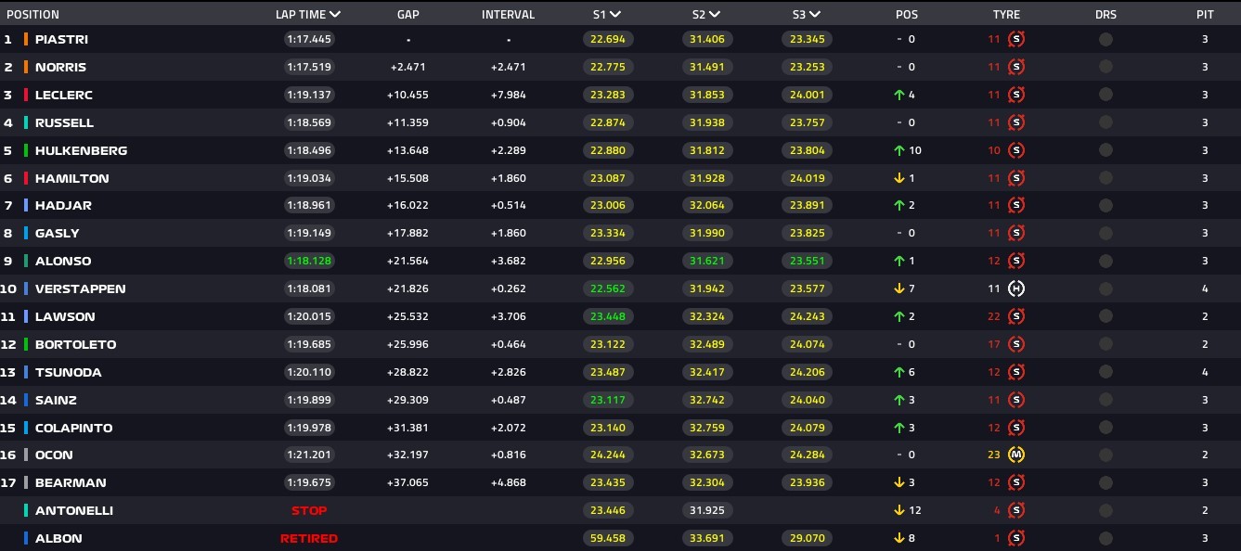
Task: Click Leclerc's green position-gain arrow
Action: click(x=898, y=95)
